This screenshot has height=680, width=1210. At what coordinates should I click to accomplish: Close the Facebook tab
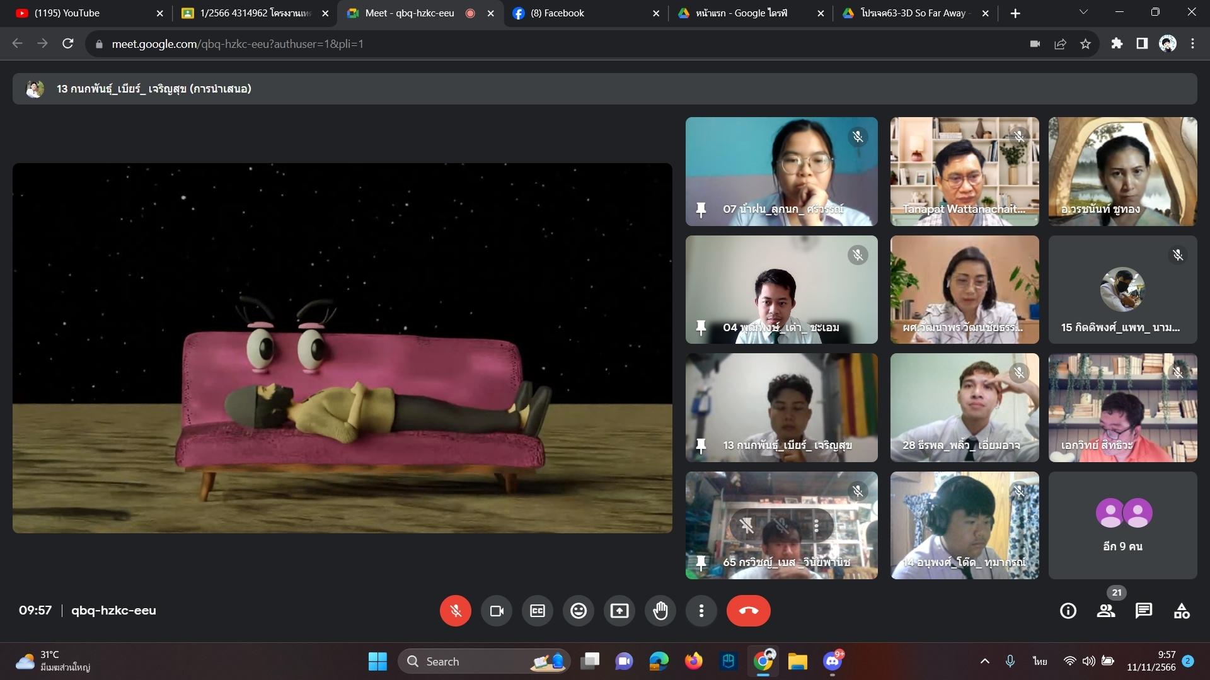(655, 13)
